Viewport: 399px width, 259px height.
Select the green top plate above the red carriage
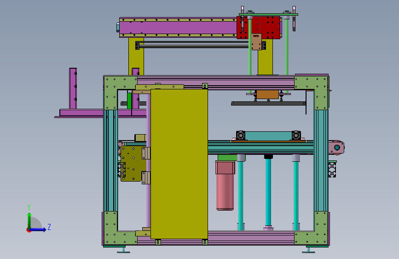[x=268, y=15]
